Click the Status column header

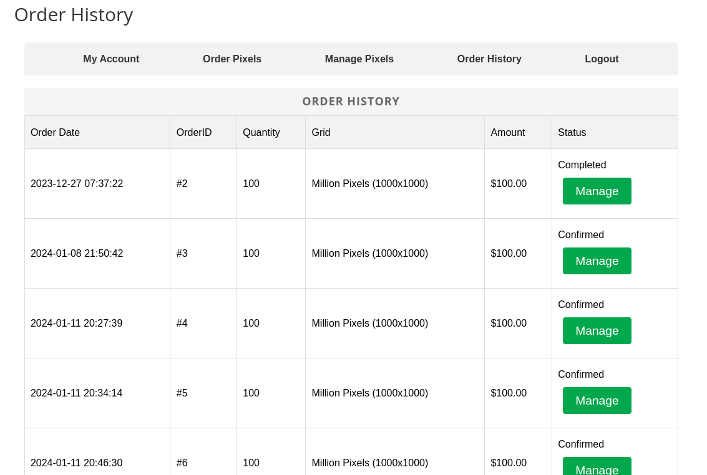[572, 132]
